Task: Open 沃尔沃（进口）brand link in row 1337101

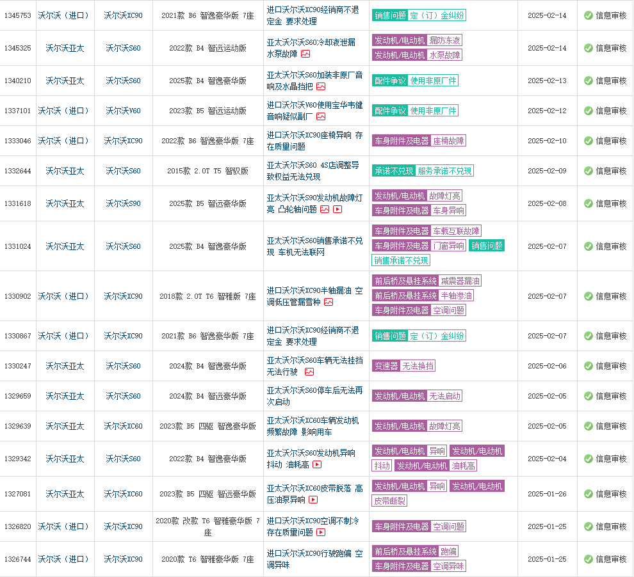Action: (x=63, y=111)
